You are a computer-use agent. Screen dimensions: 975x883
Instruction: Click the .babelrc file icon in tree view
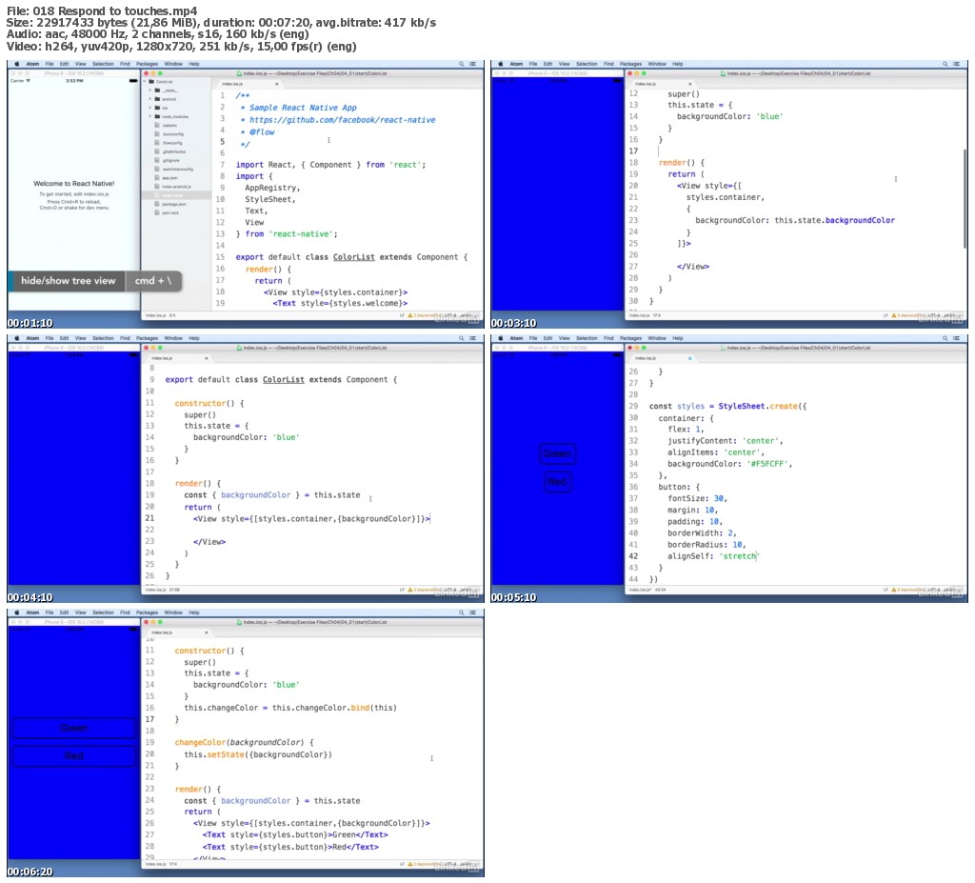click(157, 125)
